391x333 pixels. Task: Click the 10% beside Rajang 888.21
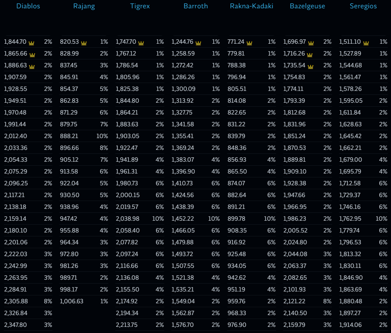(102, 136)
